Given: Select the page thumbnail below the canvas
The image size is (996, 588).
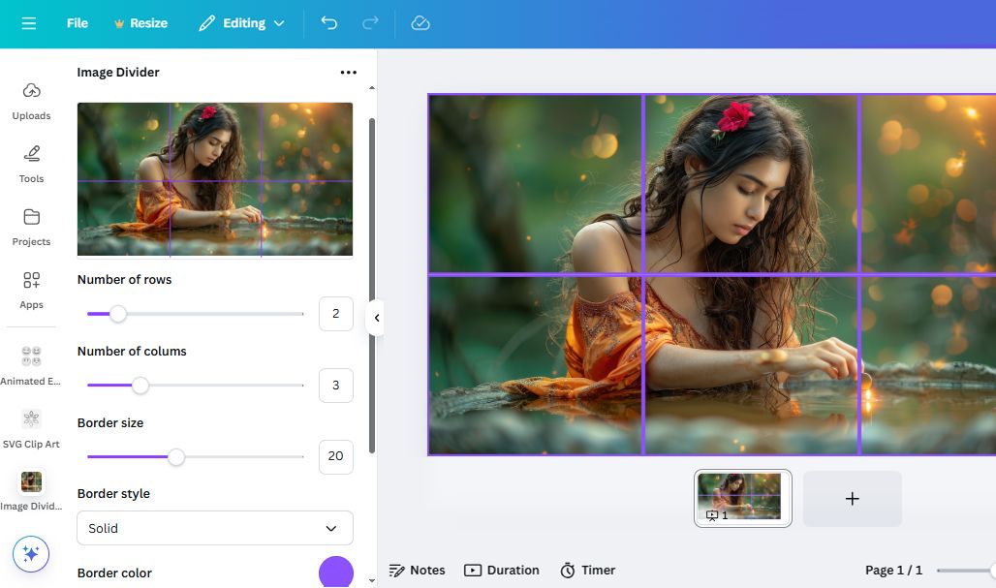Looking at the screenshot, I should [742, 497].
